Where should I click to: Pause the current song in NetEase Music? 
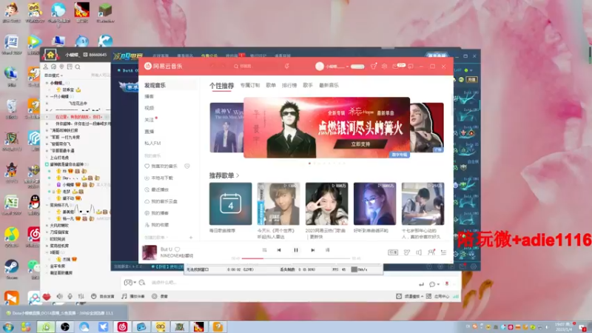coord(296,250)
